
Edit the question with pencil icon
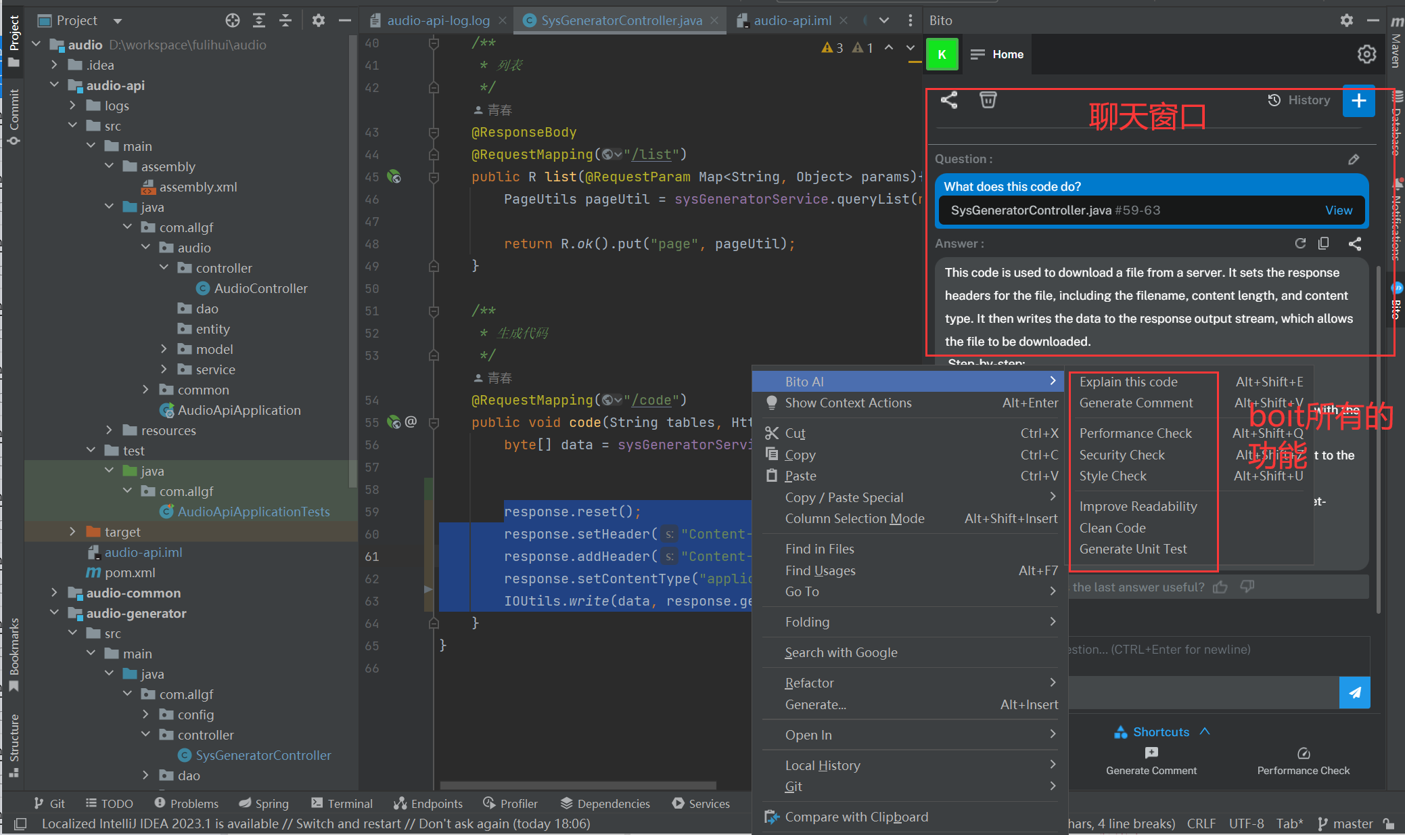click(1354, 160)
